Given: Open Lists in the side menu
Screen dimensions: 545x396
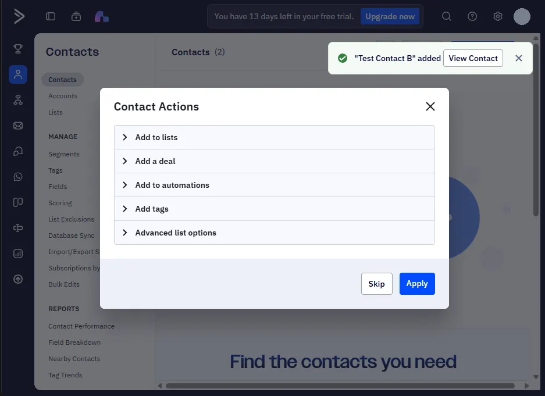Looking at the screenshot, I should pyautogui.click(x=55, y=112).
